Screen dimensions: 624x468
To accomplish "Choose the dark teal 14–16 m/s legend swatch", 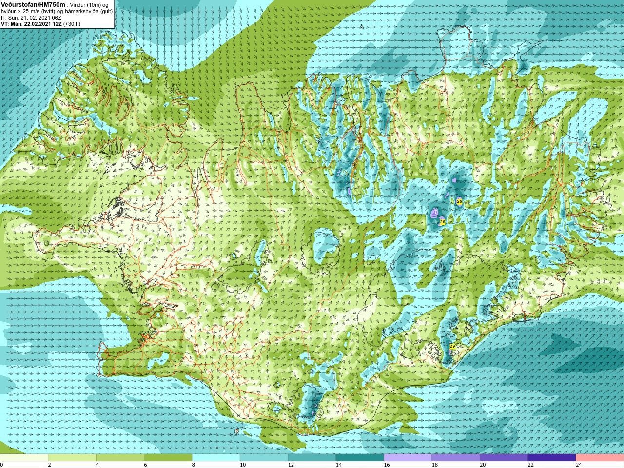I will tap(360, 458).
